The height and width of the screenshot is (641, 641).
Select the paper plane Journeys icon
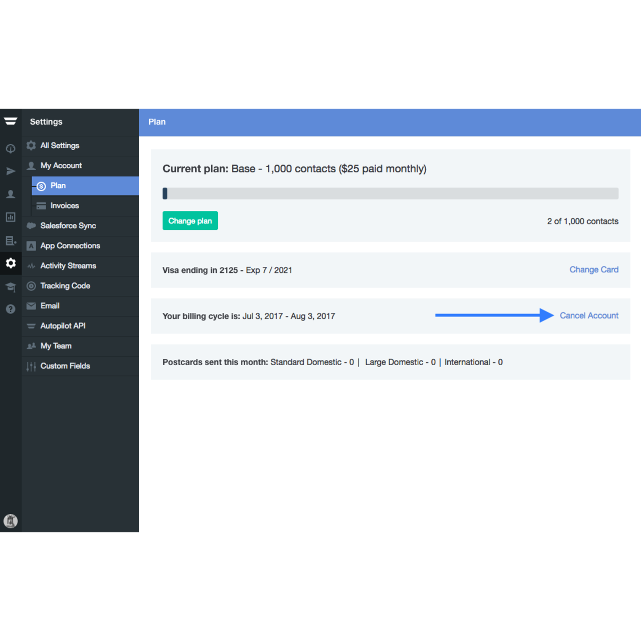pos(11,171)
